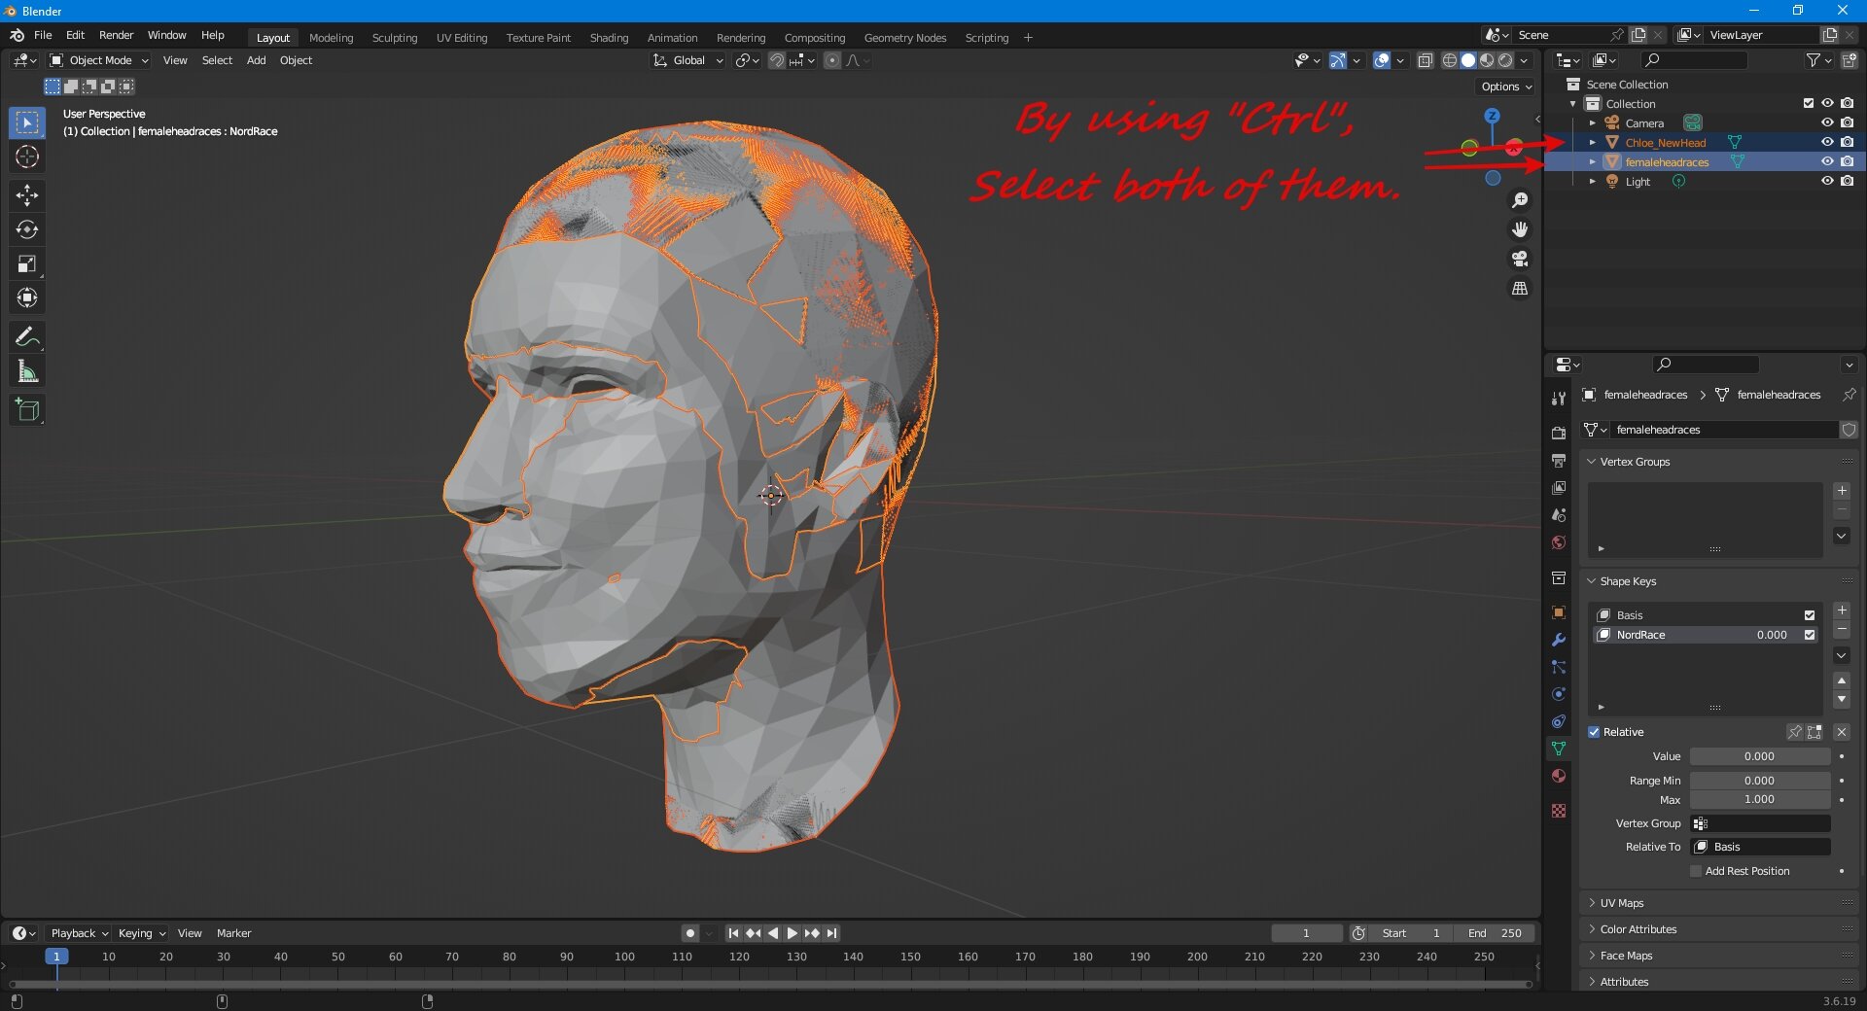Screen dimensions: 1867x1011
Task: Collapse the Collection tree item
Action: click(x=1573, y=104)
